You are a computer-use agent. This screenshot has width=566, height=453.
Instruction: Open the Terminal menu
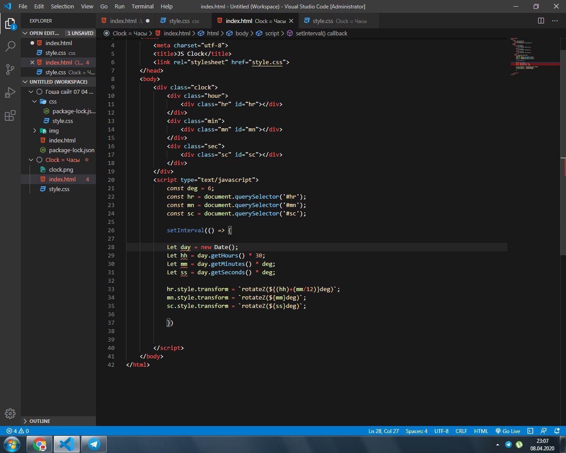pos(143,6)
